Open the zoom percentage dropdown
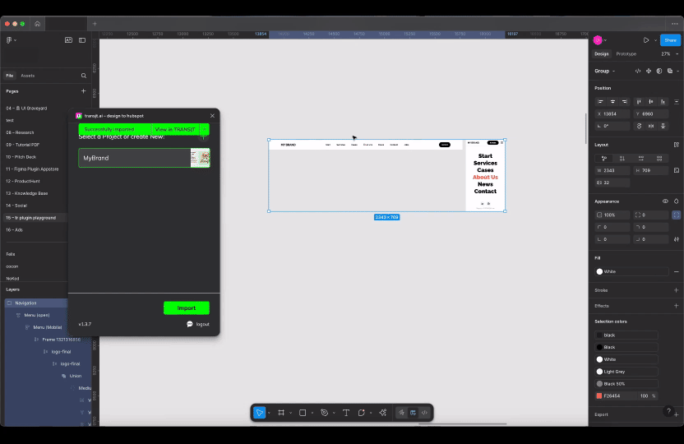 click(666, 53)
